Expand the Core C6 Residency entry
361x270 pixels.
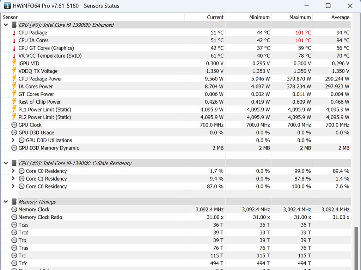click(x=13, y=186)
